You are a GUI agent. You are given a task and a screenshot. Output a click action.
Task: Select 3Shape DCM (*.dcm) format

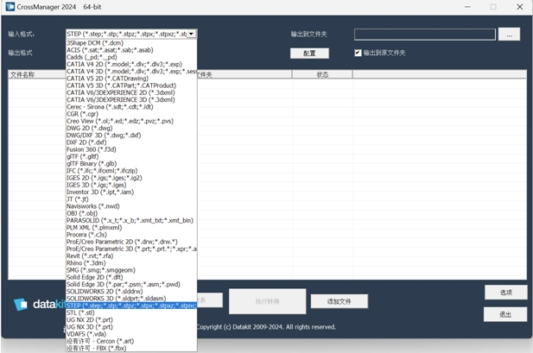pyautogui.click(x=131, y=43)
